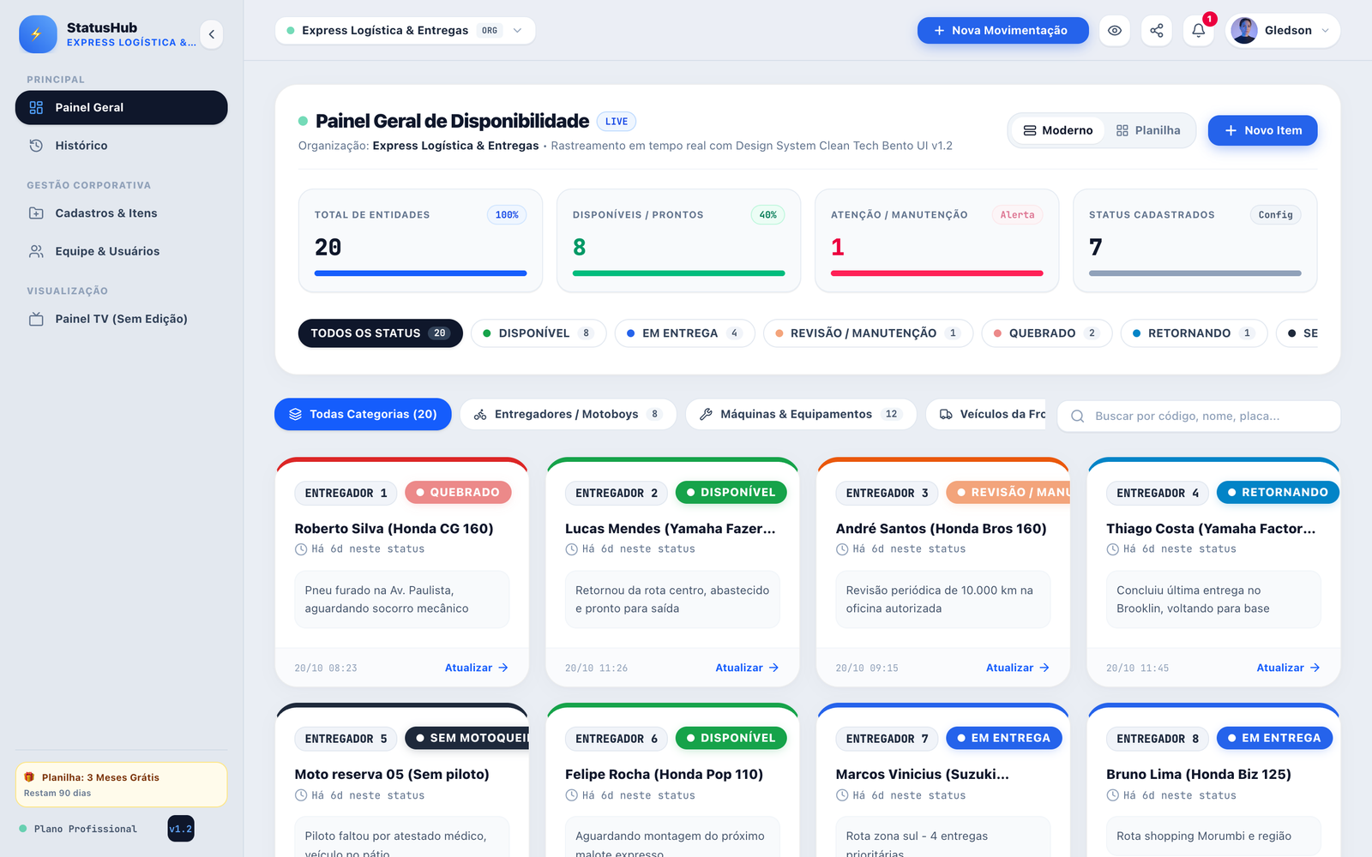Click the blue Total de Entidades progress bar
The image size is (1372, 857).
tap(420, 273)
